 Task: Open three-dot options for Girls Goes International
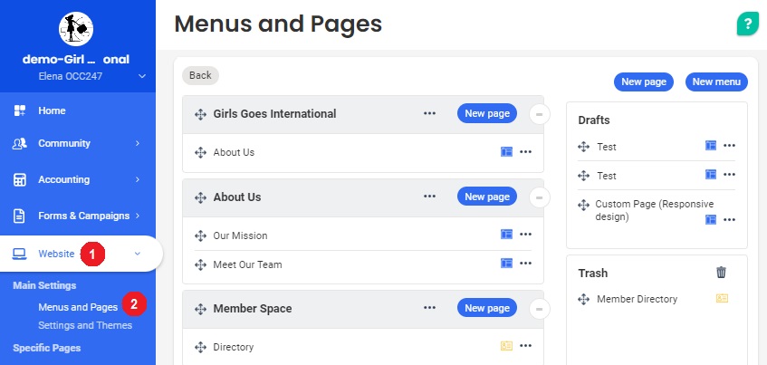(429, 114)
